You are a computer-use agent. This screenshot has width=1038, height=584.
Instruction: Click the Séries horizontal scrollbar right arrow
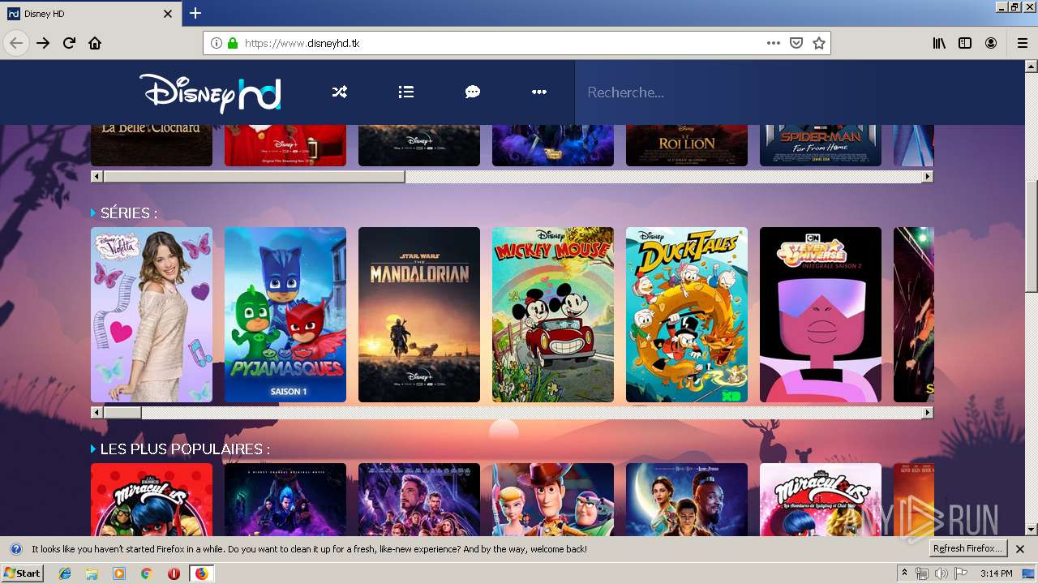tap(928, 413)
